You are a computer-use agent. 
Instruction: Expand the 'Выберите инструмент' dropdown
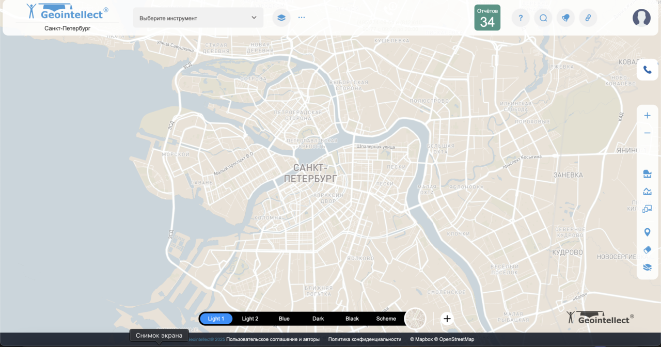(198, 18)
